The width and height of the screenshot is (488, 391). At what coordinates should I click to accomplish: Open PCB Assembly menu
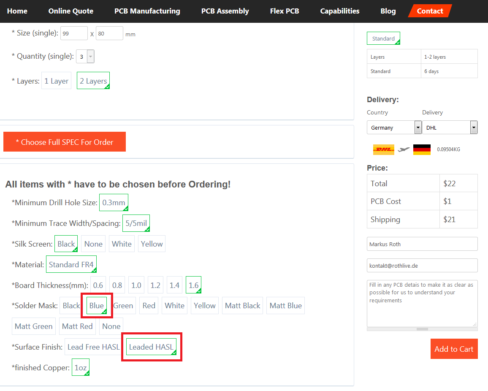[x=225, y=11]
